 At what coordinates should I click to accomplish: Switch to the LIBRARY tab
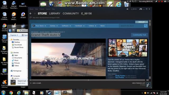55,13
